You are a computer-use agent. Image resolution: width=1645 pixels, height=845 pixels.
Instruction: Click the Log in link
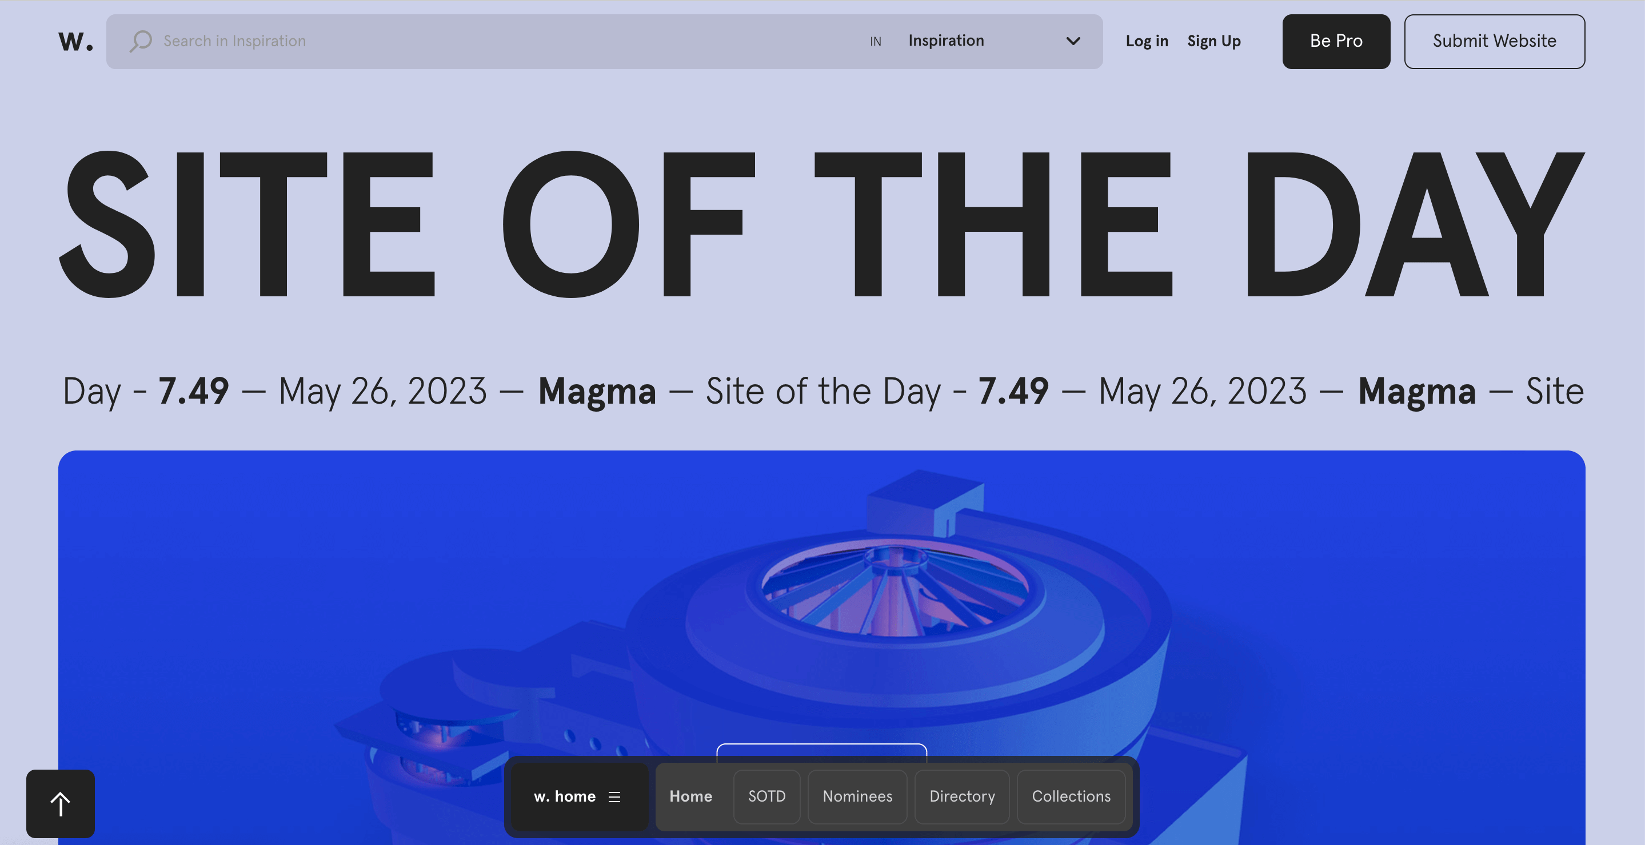click(1146, 41)
